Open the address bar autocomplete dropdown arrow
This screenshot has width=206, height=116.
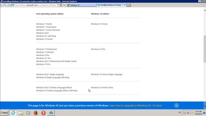(60, 5)
